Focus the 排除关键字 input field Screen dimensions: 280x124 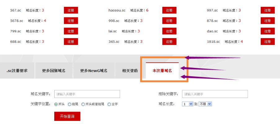pos(215,94)
